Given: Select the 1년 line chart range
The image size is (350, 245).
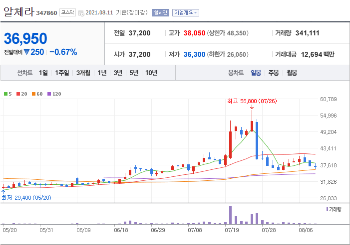Looking at the screenshot, I should coord(102,73).
